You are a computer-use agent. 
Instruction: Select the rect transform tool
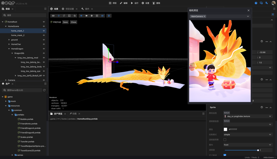(x=69, y=16)
